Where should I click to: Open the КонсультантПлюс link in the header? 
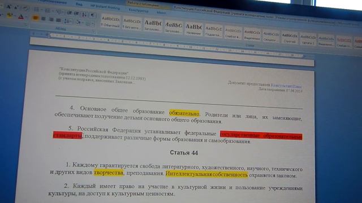point(287,86)
